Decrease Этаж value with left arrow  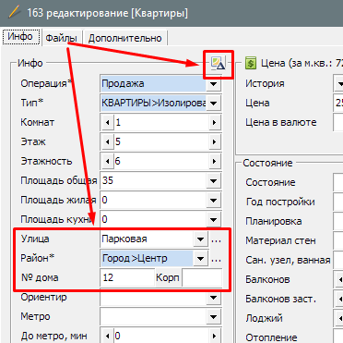pyautogui.click(x=108, y=142)
